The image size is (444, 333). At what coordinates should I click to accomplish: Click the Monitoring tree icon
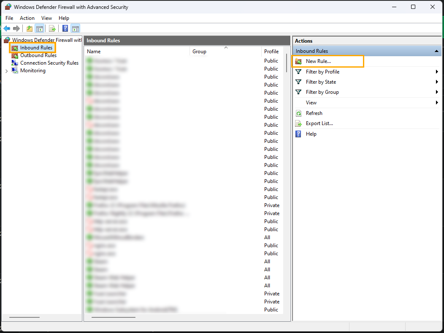(x=15, y=71)
